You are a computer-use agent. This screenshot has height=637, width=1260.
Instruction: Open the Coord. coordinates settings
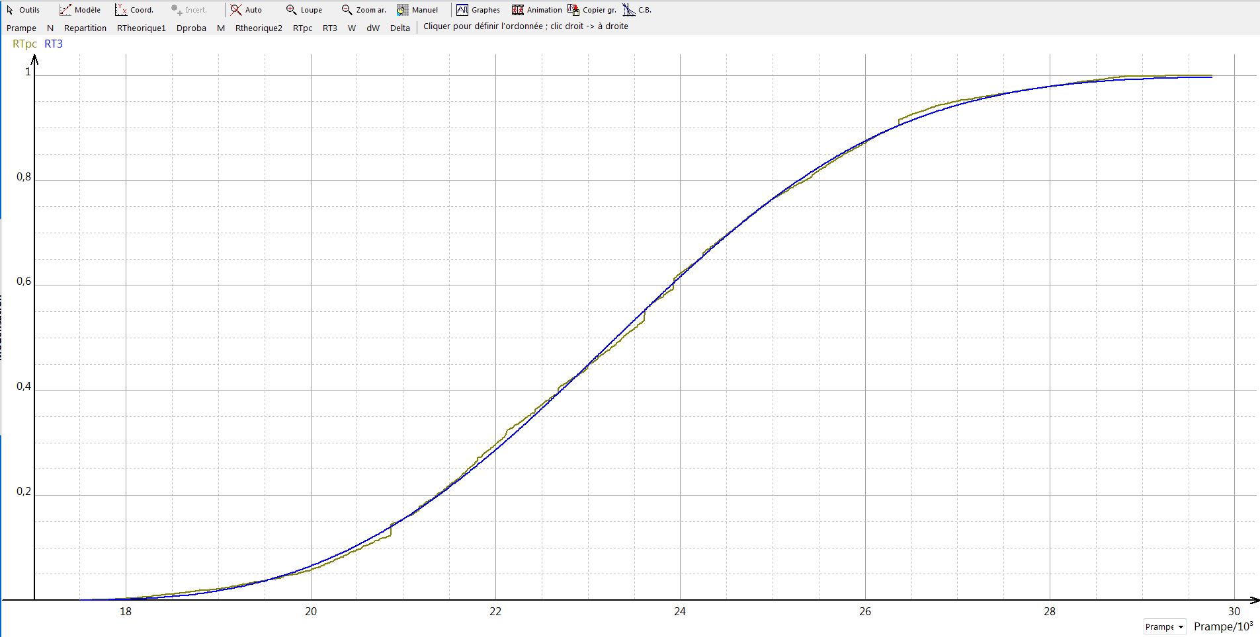(134, 10)
